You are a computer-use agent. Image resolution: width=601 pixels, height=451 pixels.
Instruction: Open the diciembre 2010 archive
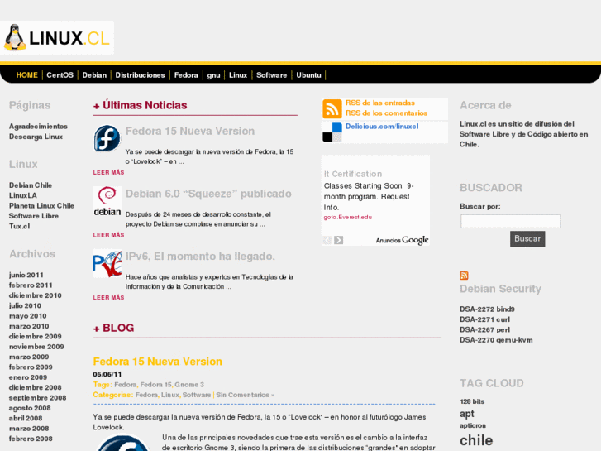click(x=36, y=295)
